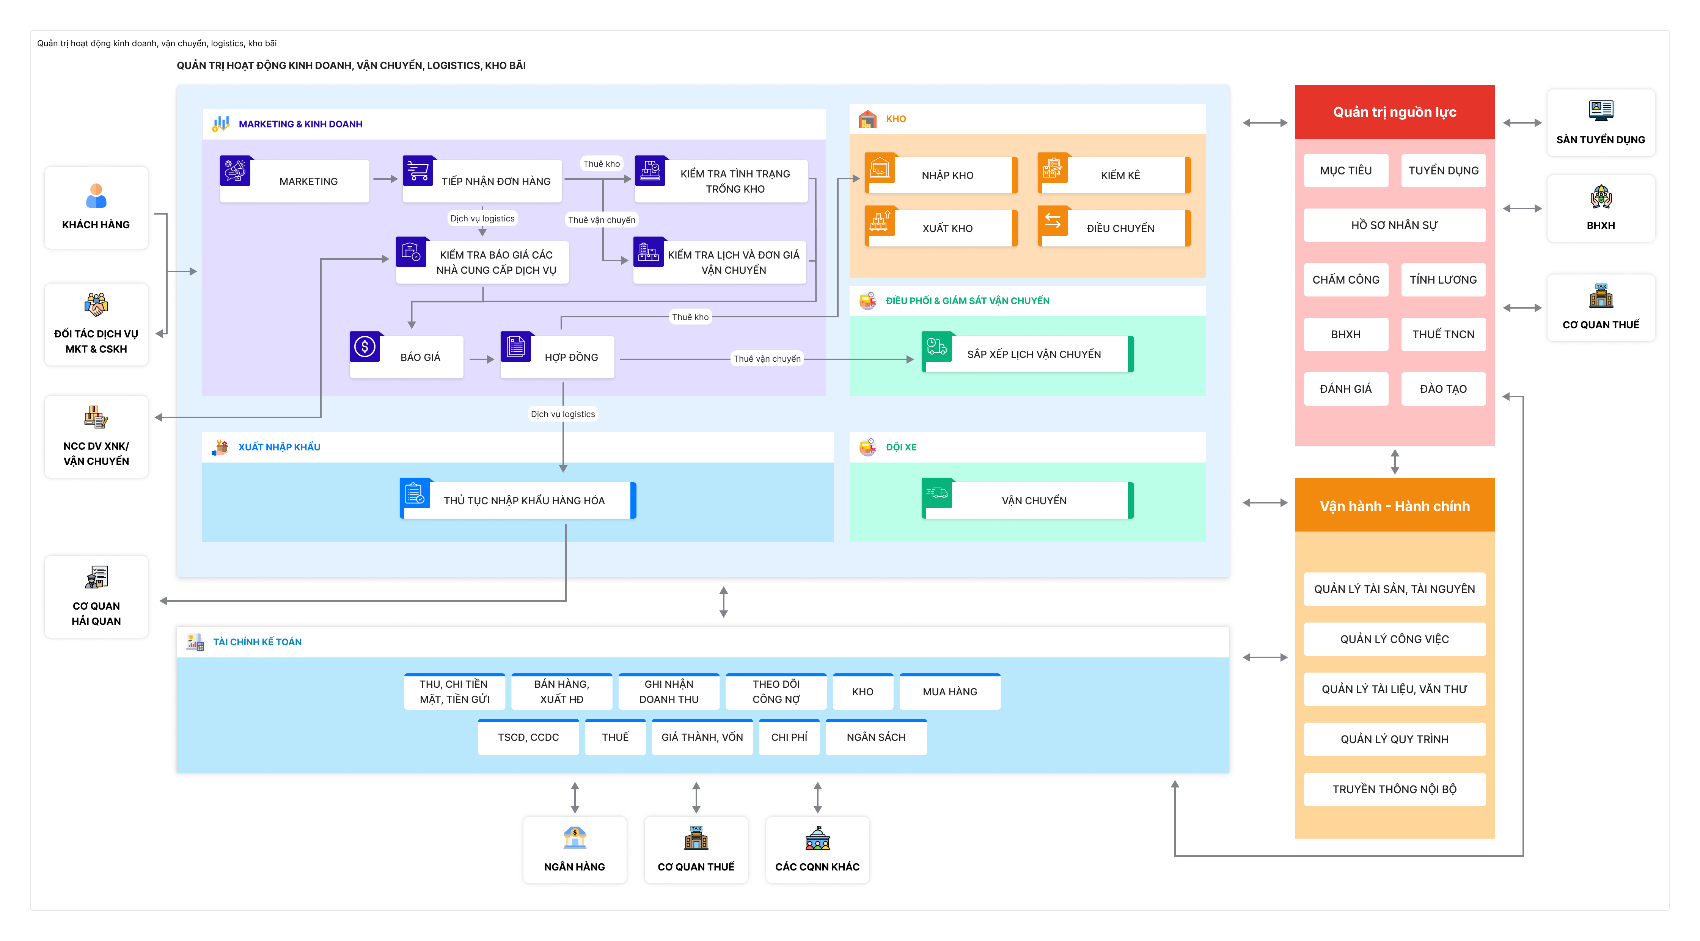Click the Ngân hàng bank icon
The image size is (1700, 941).
click(574, 838)
